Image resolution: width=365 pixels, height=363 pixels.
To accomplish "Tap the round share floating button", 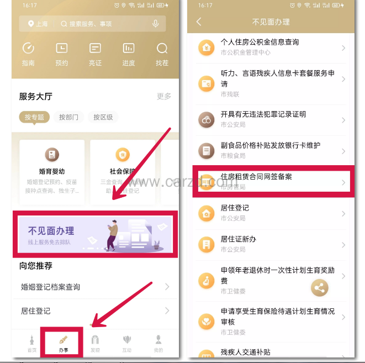I will click(x=320, y=288).
